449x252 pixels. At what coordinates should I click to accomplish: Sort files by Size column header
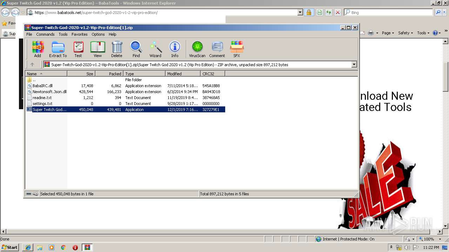[x=81, y=74]
